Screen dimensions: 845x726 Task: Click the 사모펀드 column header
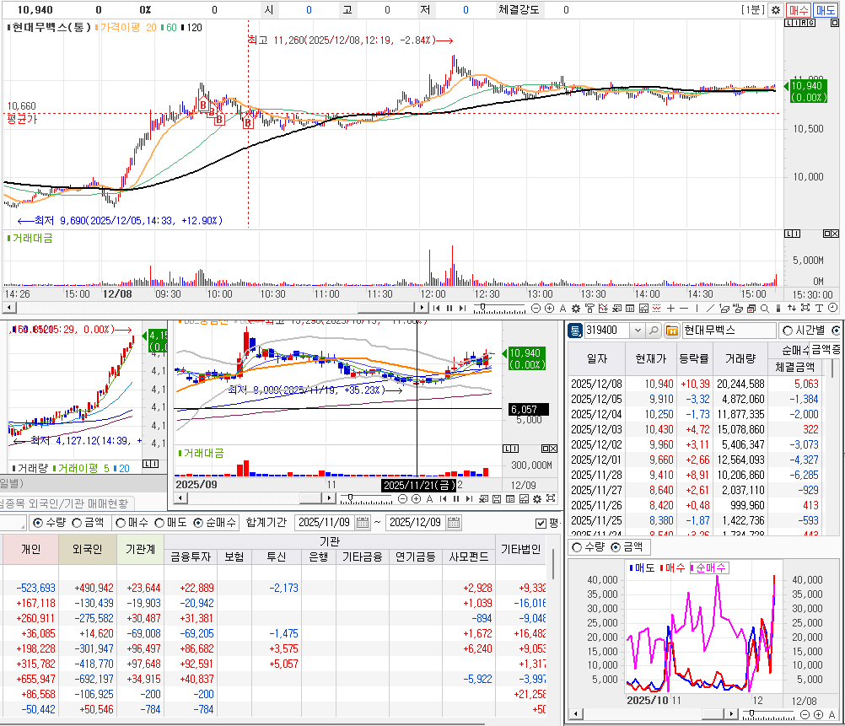[x=469, y=557]
